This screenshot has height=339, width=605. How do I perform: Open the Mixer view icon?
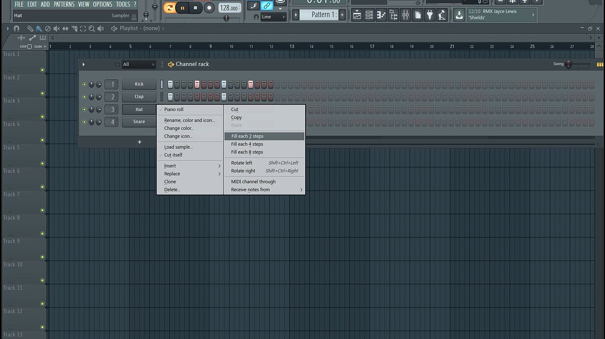click(406, 16)
